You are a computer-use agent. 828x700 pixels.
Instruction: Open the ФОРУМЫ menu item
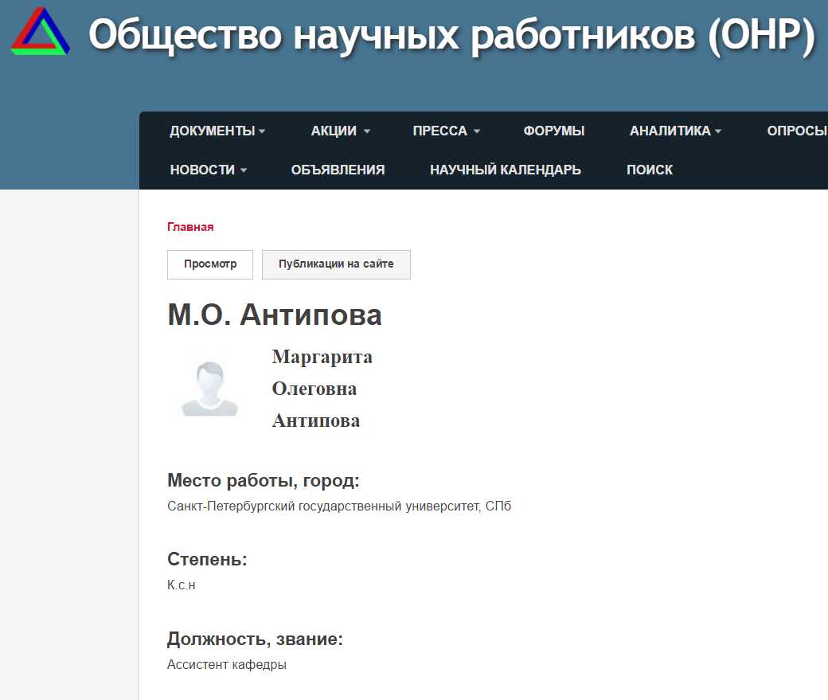(x=554, y=131)
